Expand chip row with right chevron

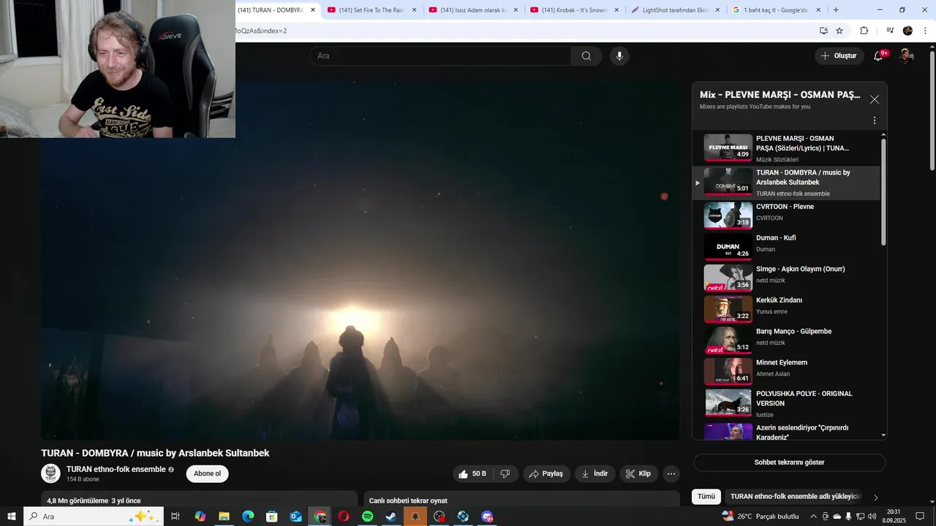pos(876,498)
